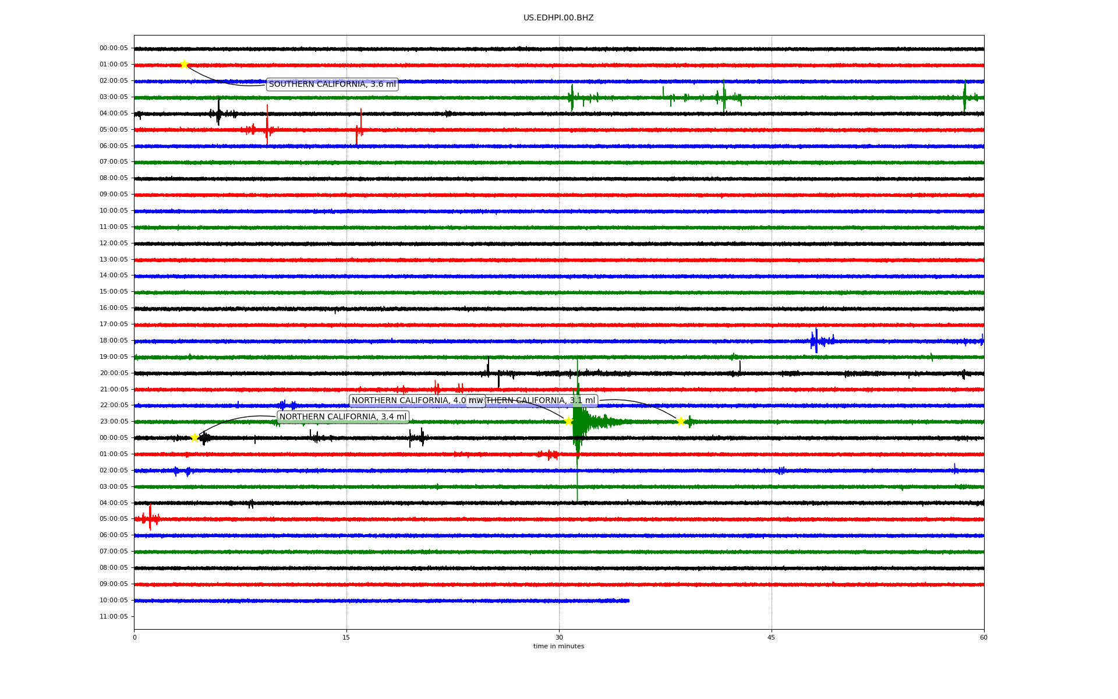Click the US.EDHPI.00.BHZ plot title
This screenshot has width=1118, height=699.
pyautogui.click(x=558, y=18)
